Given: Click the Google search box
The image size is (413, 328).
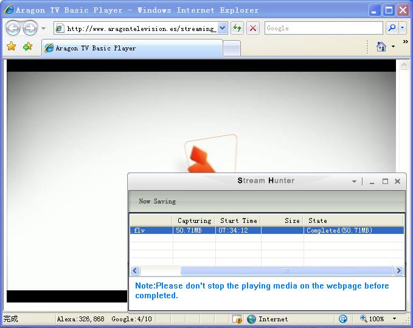Looking at the screenshot, I should 324,28.
